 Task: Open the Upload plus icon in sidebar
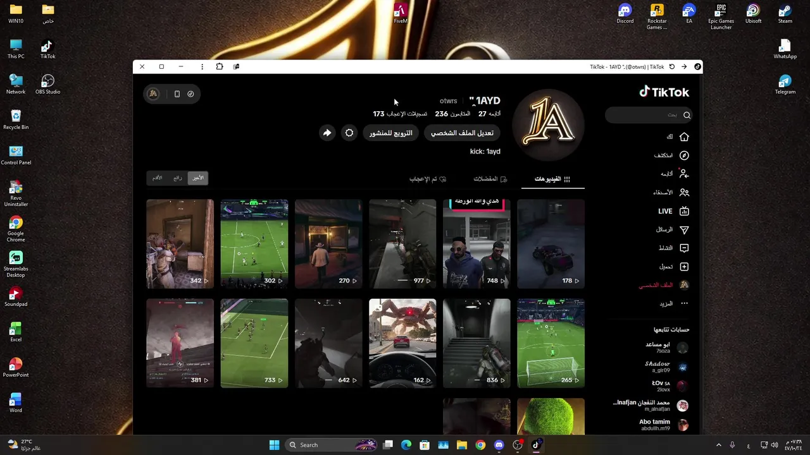point(684,267)
